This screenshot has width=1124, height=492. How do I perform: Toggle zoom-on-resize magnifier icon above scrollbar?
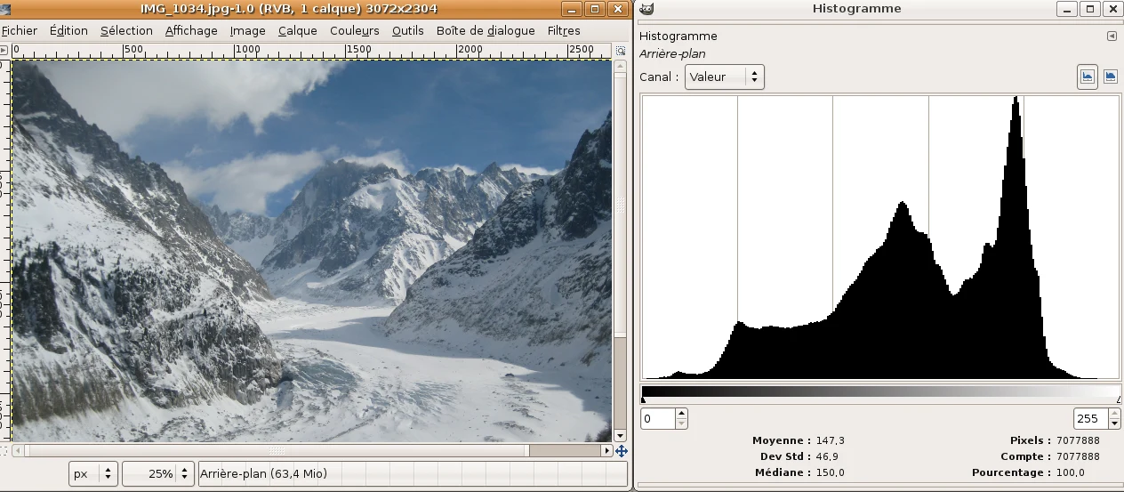tap(621, 52)
